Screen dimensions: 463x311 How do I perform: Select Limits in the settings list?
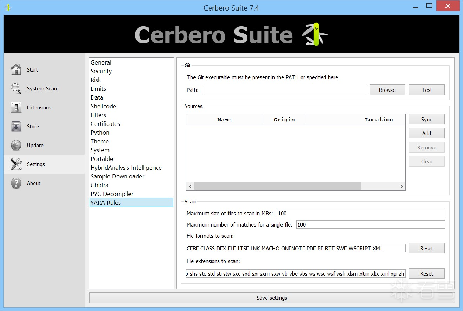coord(131,89)
